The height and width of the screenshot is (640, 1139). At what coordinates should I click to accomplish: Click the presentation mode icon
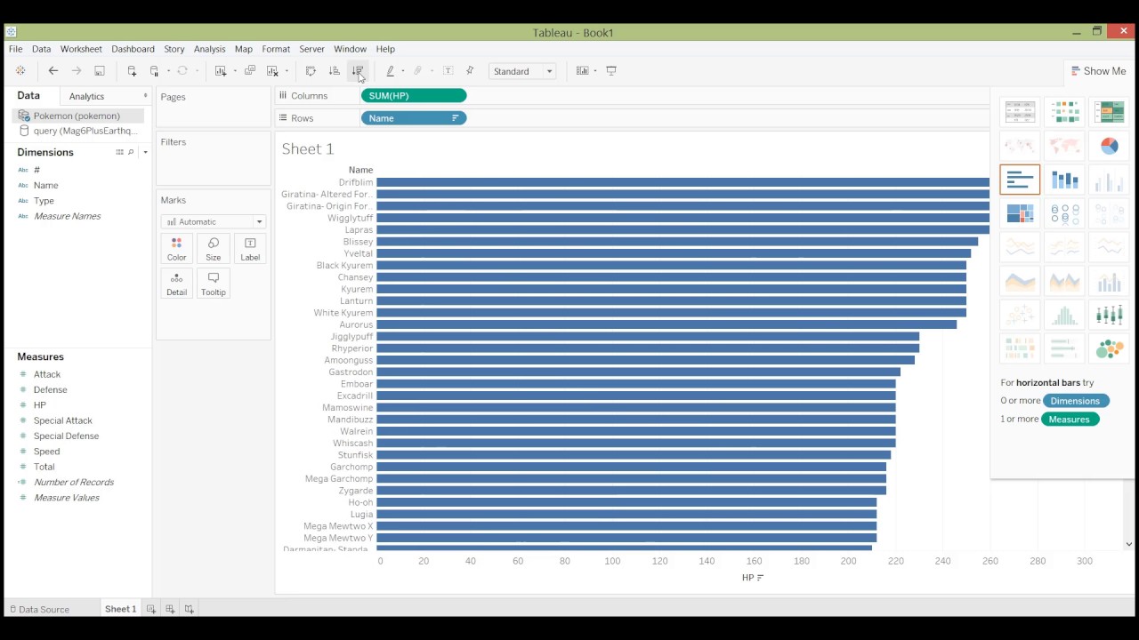coord(611,71)
